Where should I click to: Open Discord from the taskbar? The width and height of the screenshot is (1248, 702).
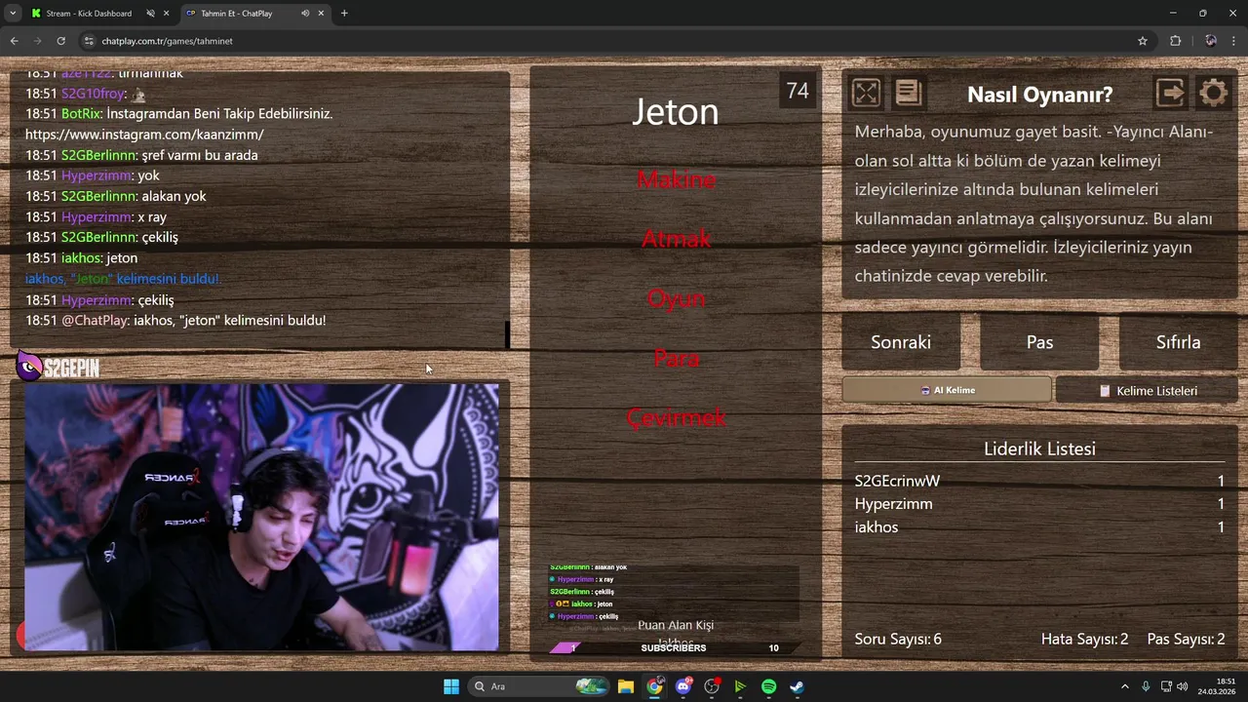683,686
